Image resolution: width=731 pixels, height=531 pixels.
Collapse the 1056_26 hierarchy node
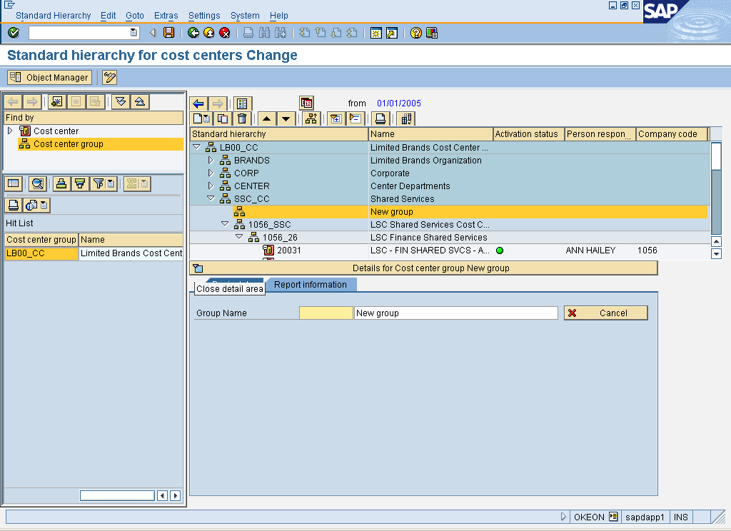(239, 237)
